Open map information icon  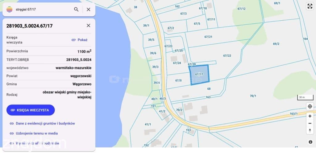(310, 142)
